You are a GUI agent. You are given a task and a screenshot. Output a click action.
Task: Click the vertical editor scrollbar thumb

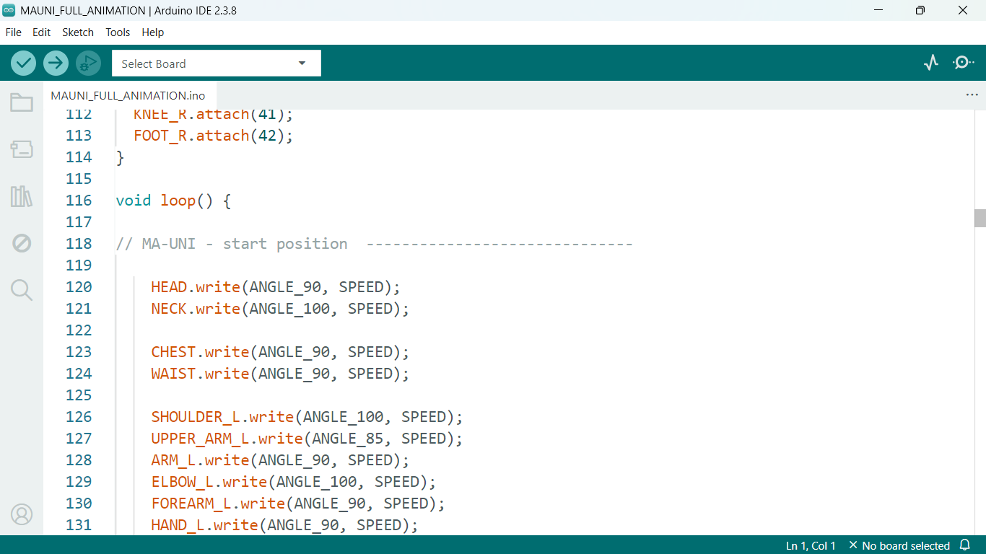(980, 218)
